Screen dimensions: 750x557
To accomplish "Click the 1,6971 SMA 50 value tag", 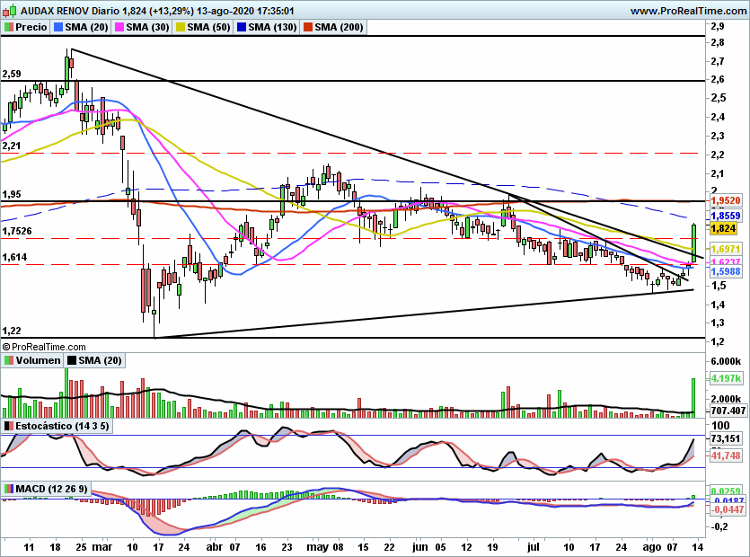I will 726,249.
